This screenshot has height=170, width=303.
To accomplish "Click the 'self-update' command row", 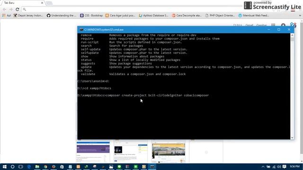I will (x=134, y=49).
